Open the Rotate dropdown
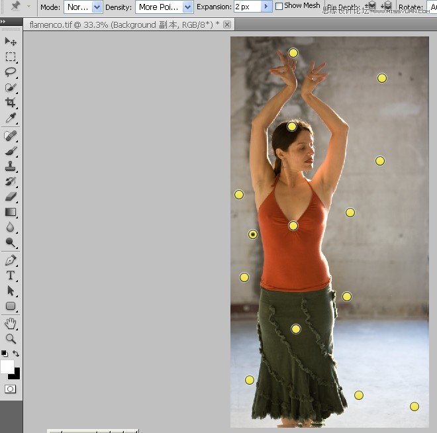437x433 pixels. [434, 7]
